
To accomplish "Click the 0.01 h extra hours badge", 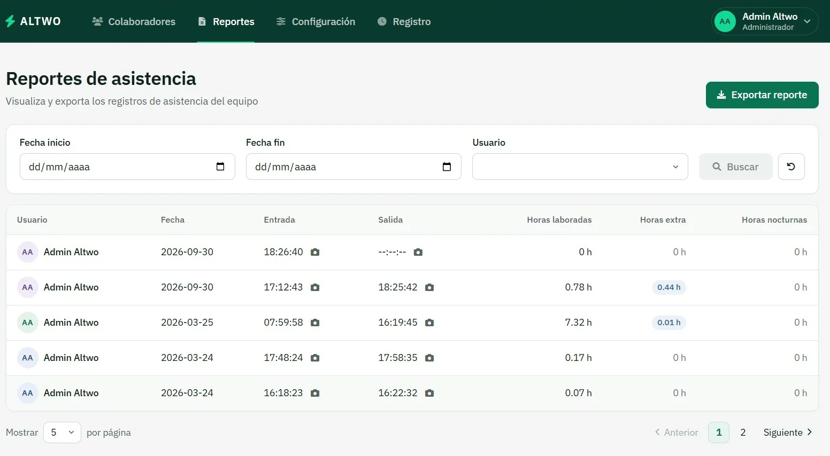I will coord(668,323).
